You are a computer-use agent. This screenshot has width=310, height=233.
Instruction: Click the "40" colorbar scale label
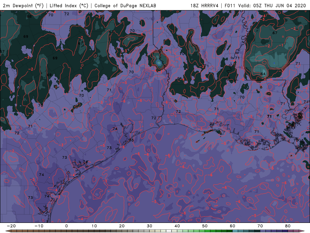177,226
